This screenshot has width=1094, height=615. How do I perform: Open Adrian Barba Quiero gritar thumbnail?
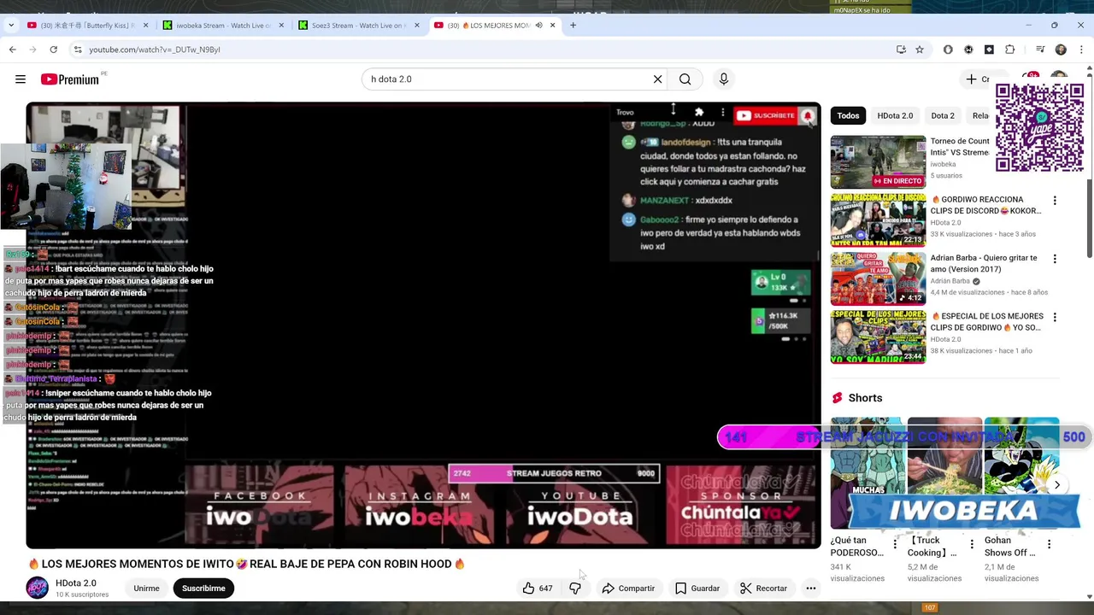pos(878,278)
